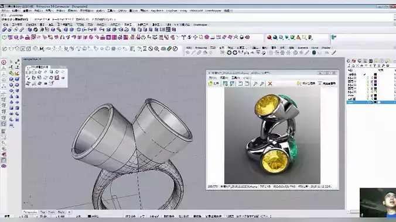The image size is (396, 222).
Task: Click the teal icon right of render toolbar
Action: coord(334,37)
